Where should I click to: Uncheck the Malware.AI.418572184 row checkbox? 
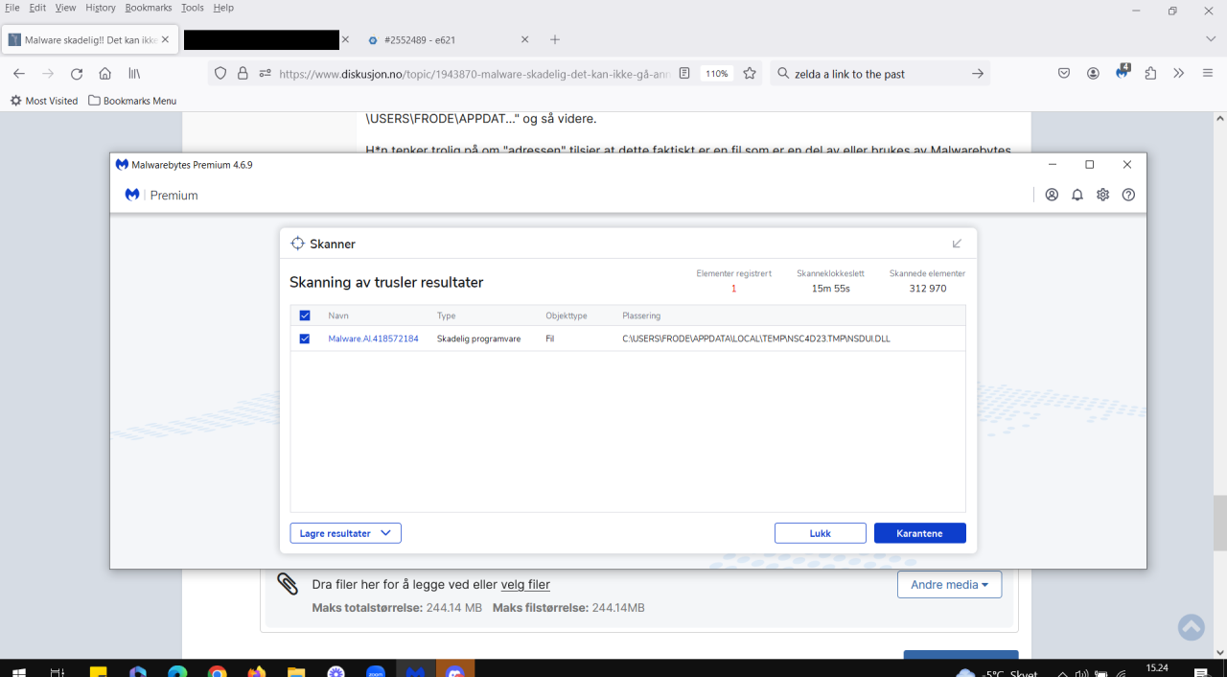pos(305,338)
